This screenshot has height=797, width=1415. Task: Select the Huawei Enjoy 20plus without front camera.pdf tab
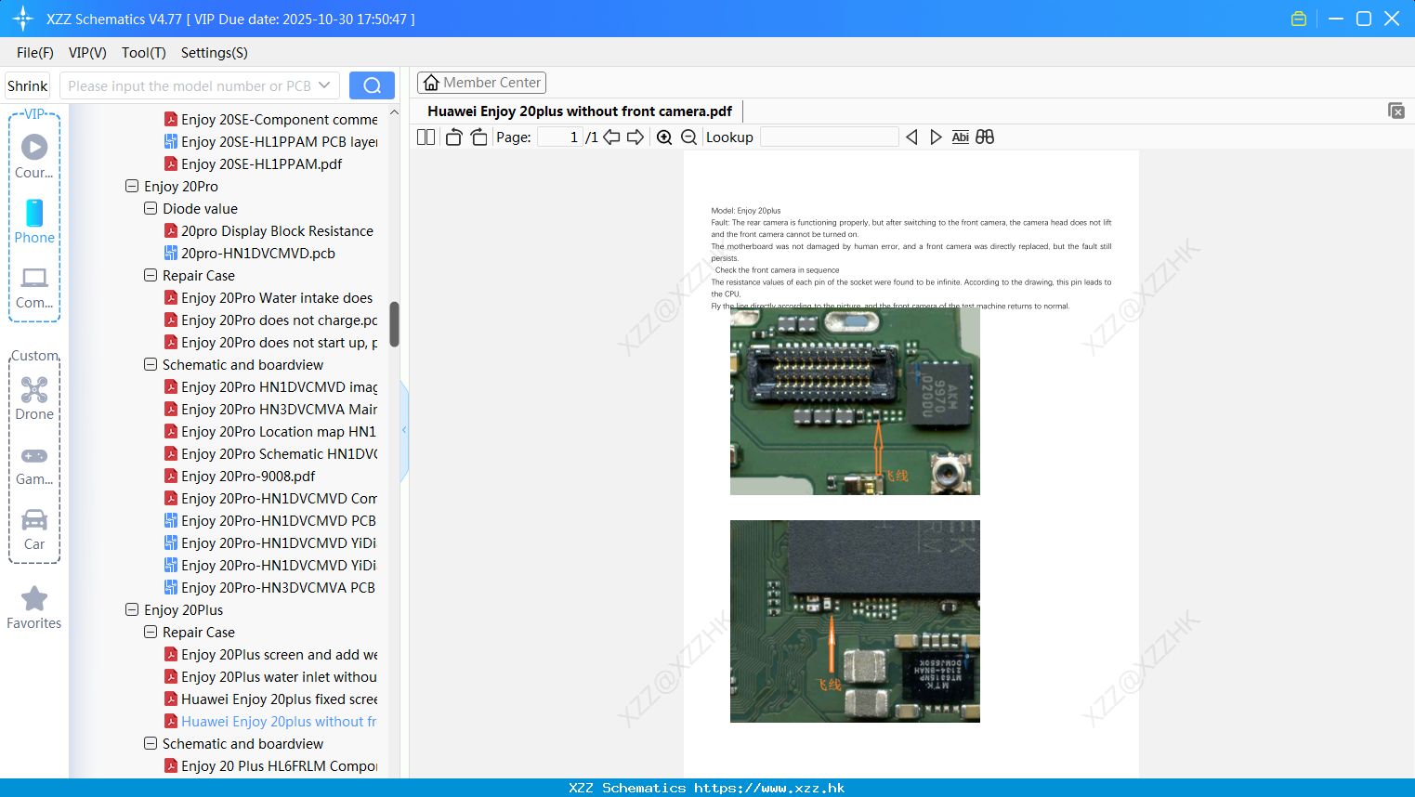[x=580, y=111]
